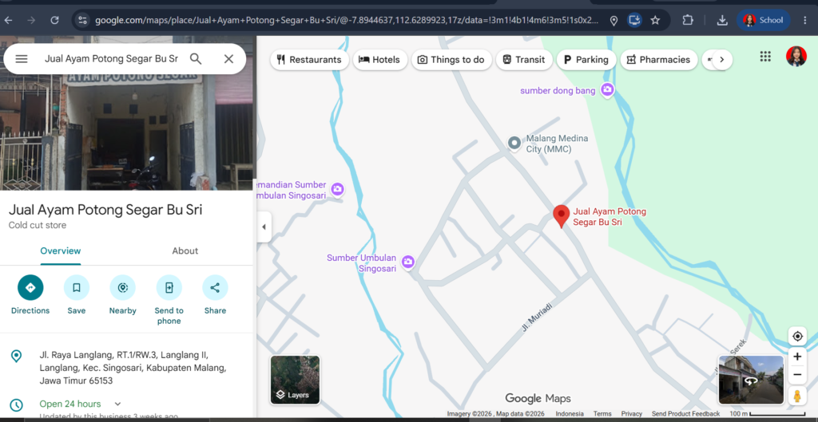Go back in the browser

[x=8, y=20]
